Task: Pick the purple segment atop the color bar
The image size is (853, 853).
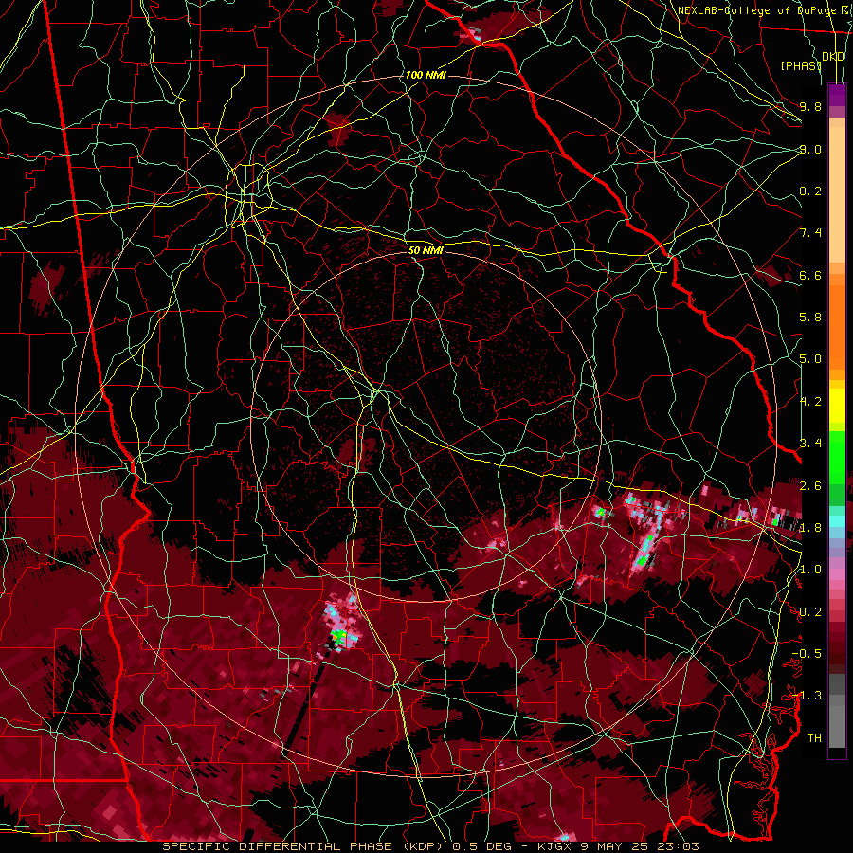Action: coord(837,95)
